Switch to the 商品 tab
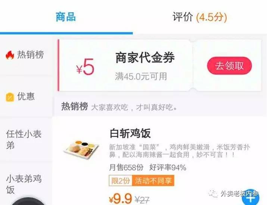The width and height of the screenshot is (267, 205). coord(66,17)
